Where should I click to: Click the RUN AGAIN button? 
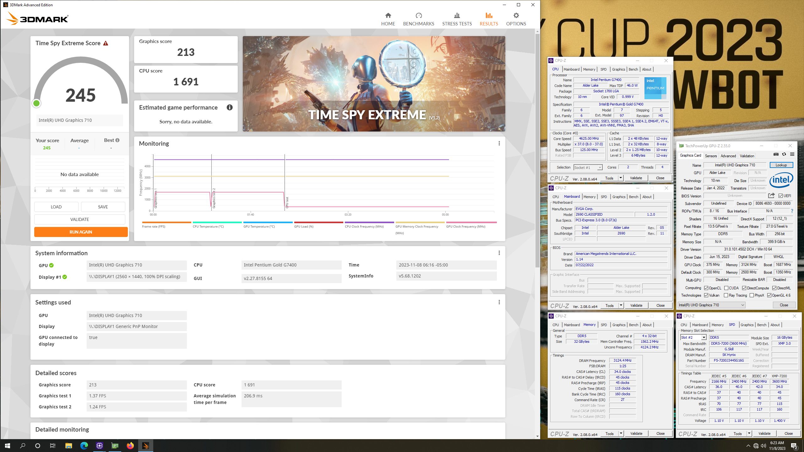tap(81, 232)
